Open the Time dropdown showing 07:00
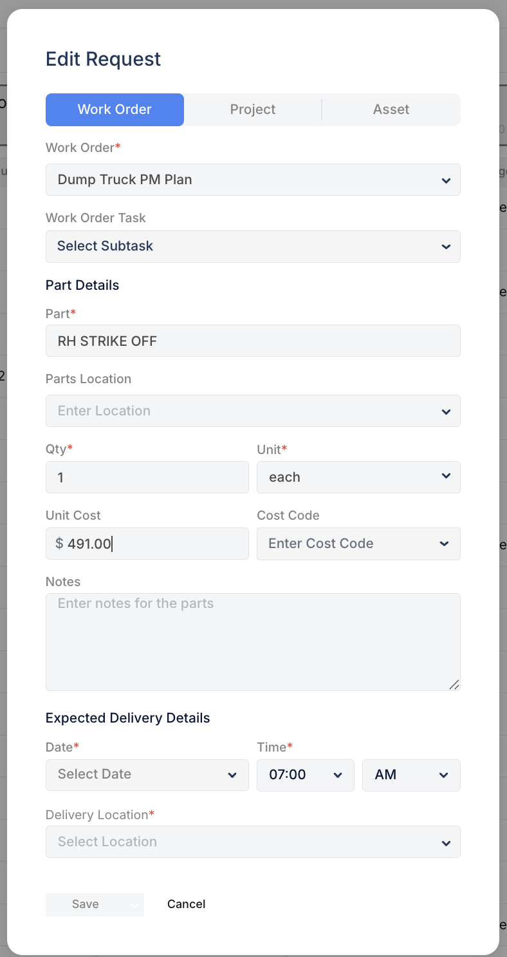 coord(338,775)
